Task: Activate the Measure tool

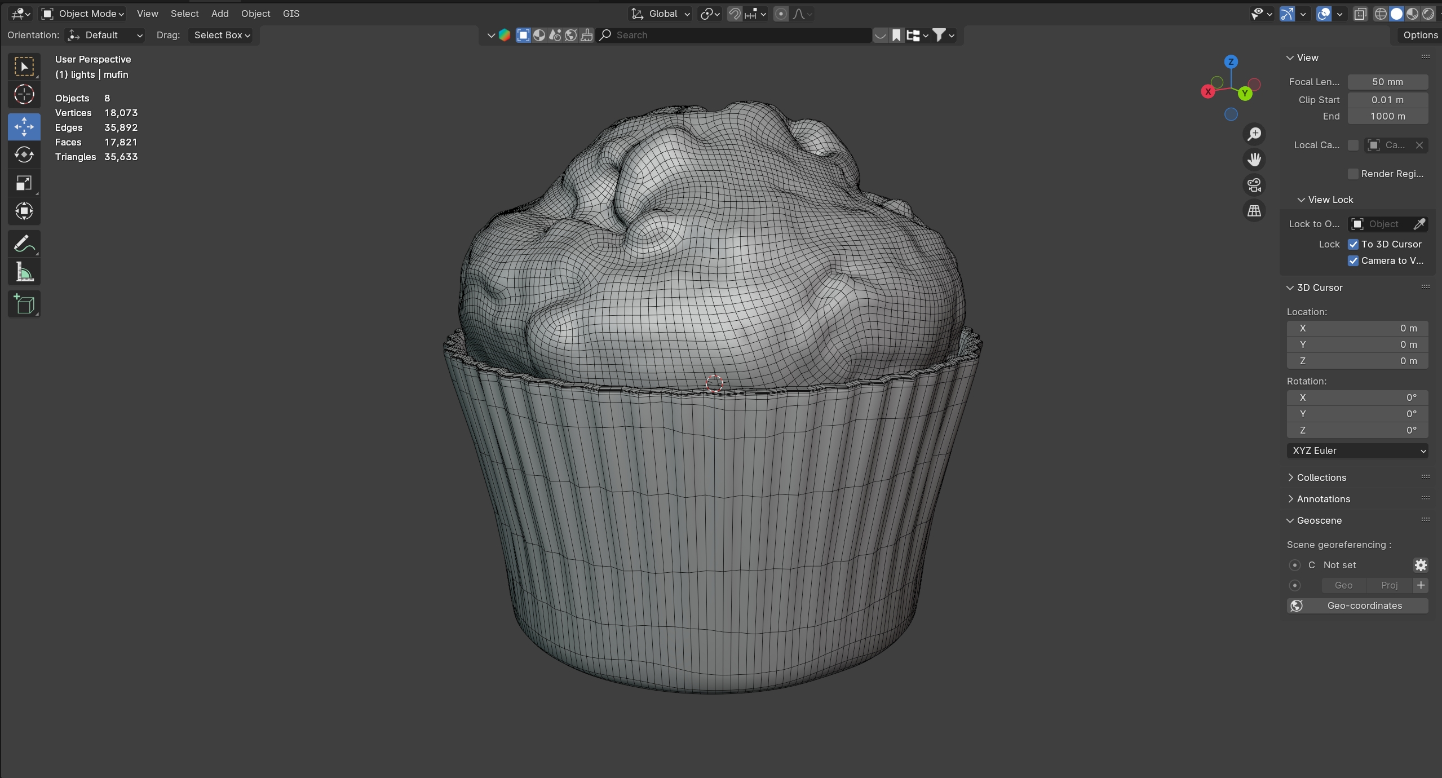Action: (x=24, y=273)
